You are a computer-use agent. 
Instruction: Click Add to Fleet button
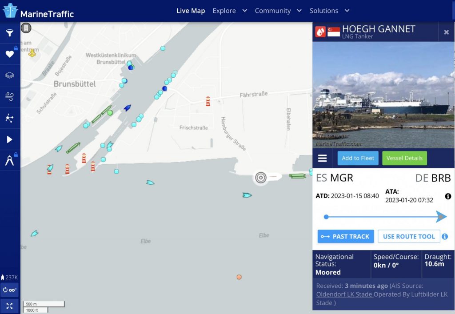pos(358,158)
